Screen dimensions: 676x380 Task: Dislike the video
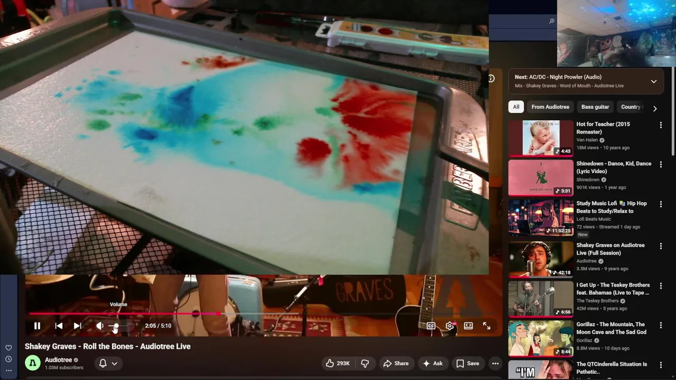(x=365, y=363)
